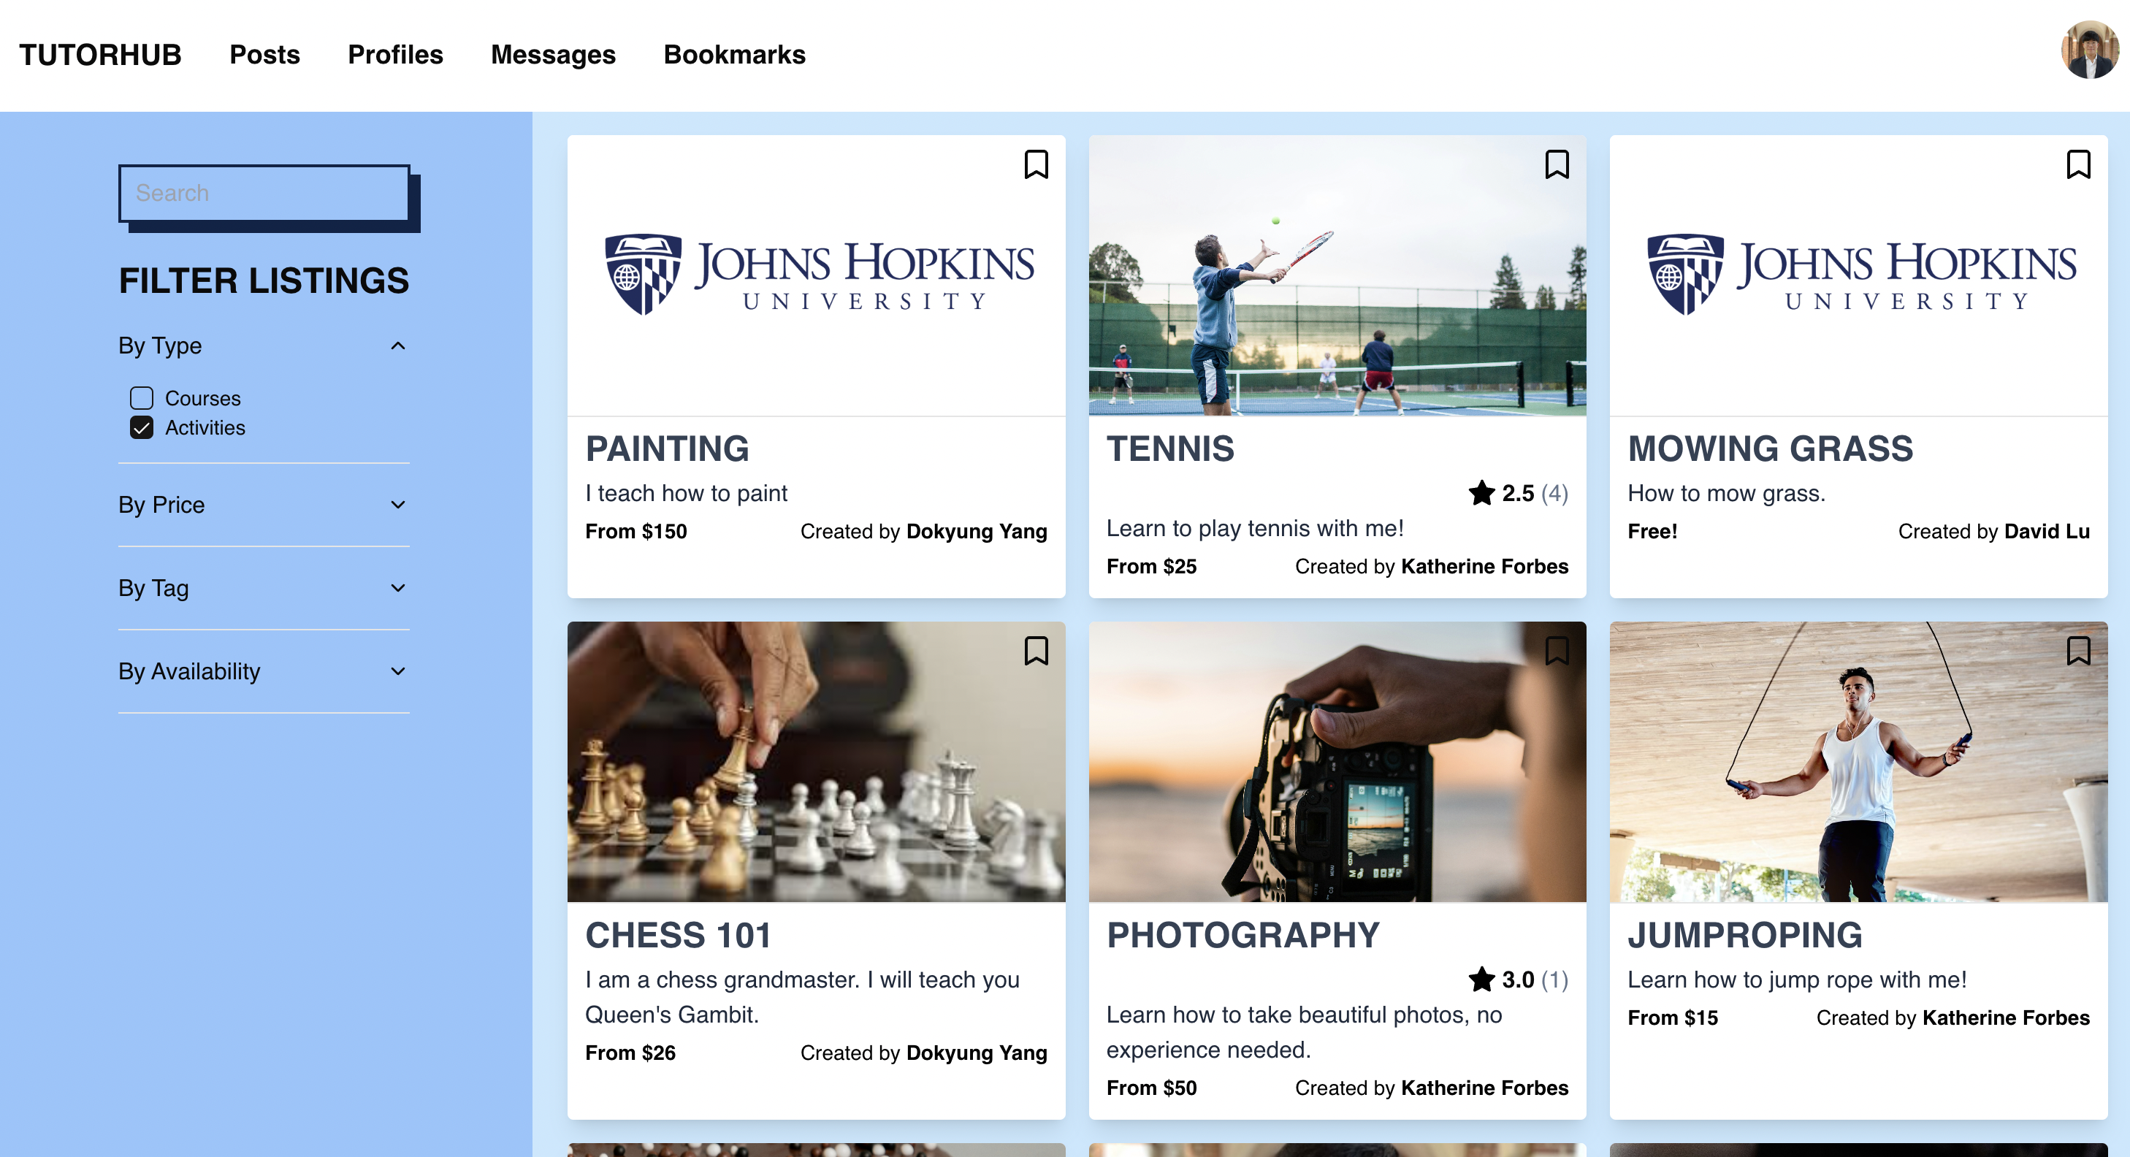The height and width of the screenshot is (1157, 2130).
Task: Click the TUTORHUB logo link
Action: click(101, 54)
